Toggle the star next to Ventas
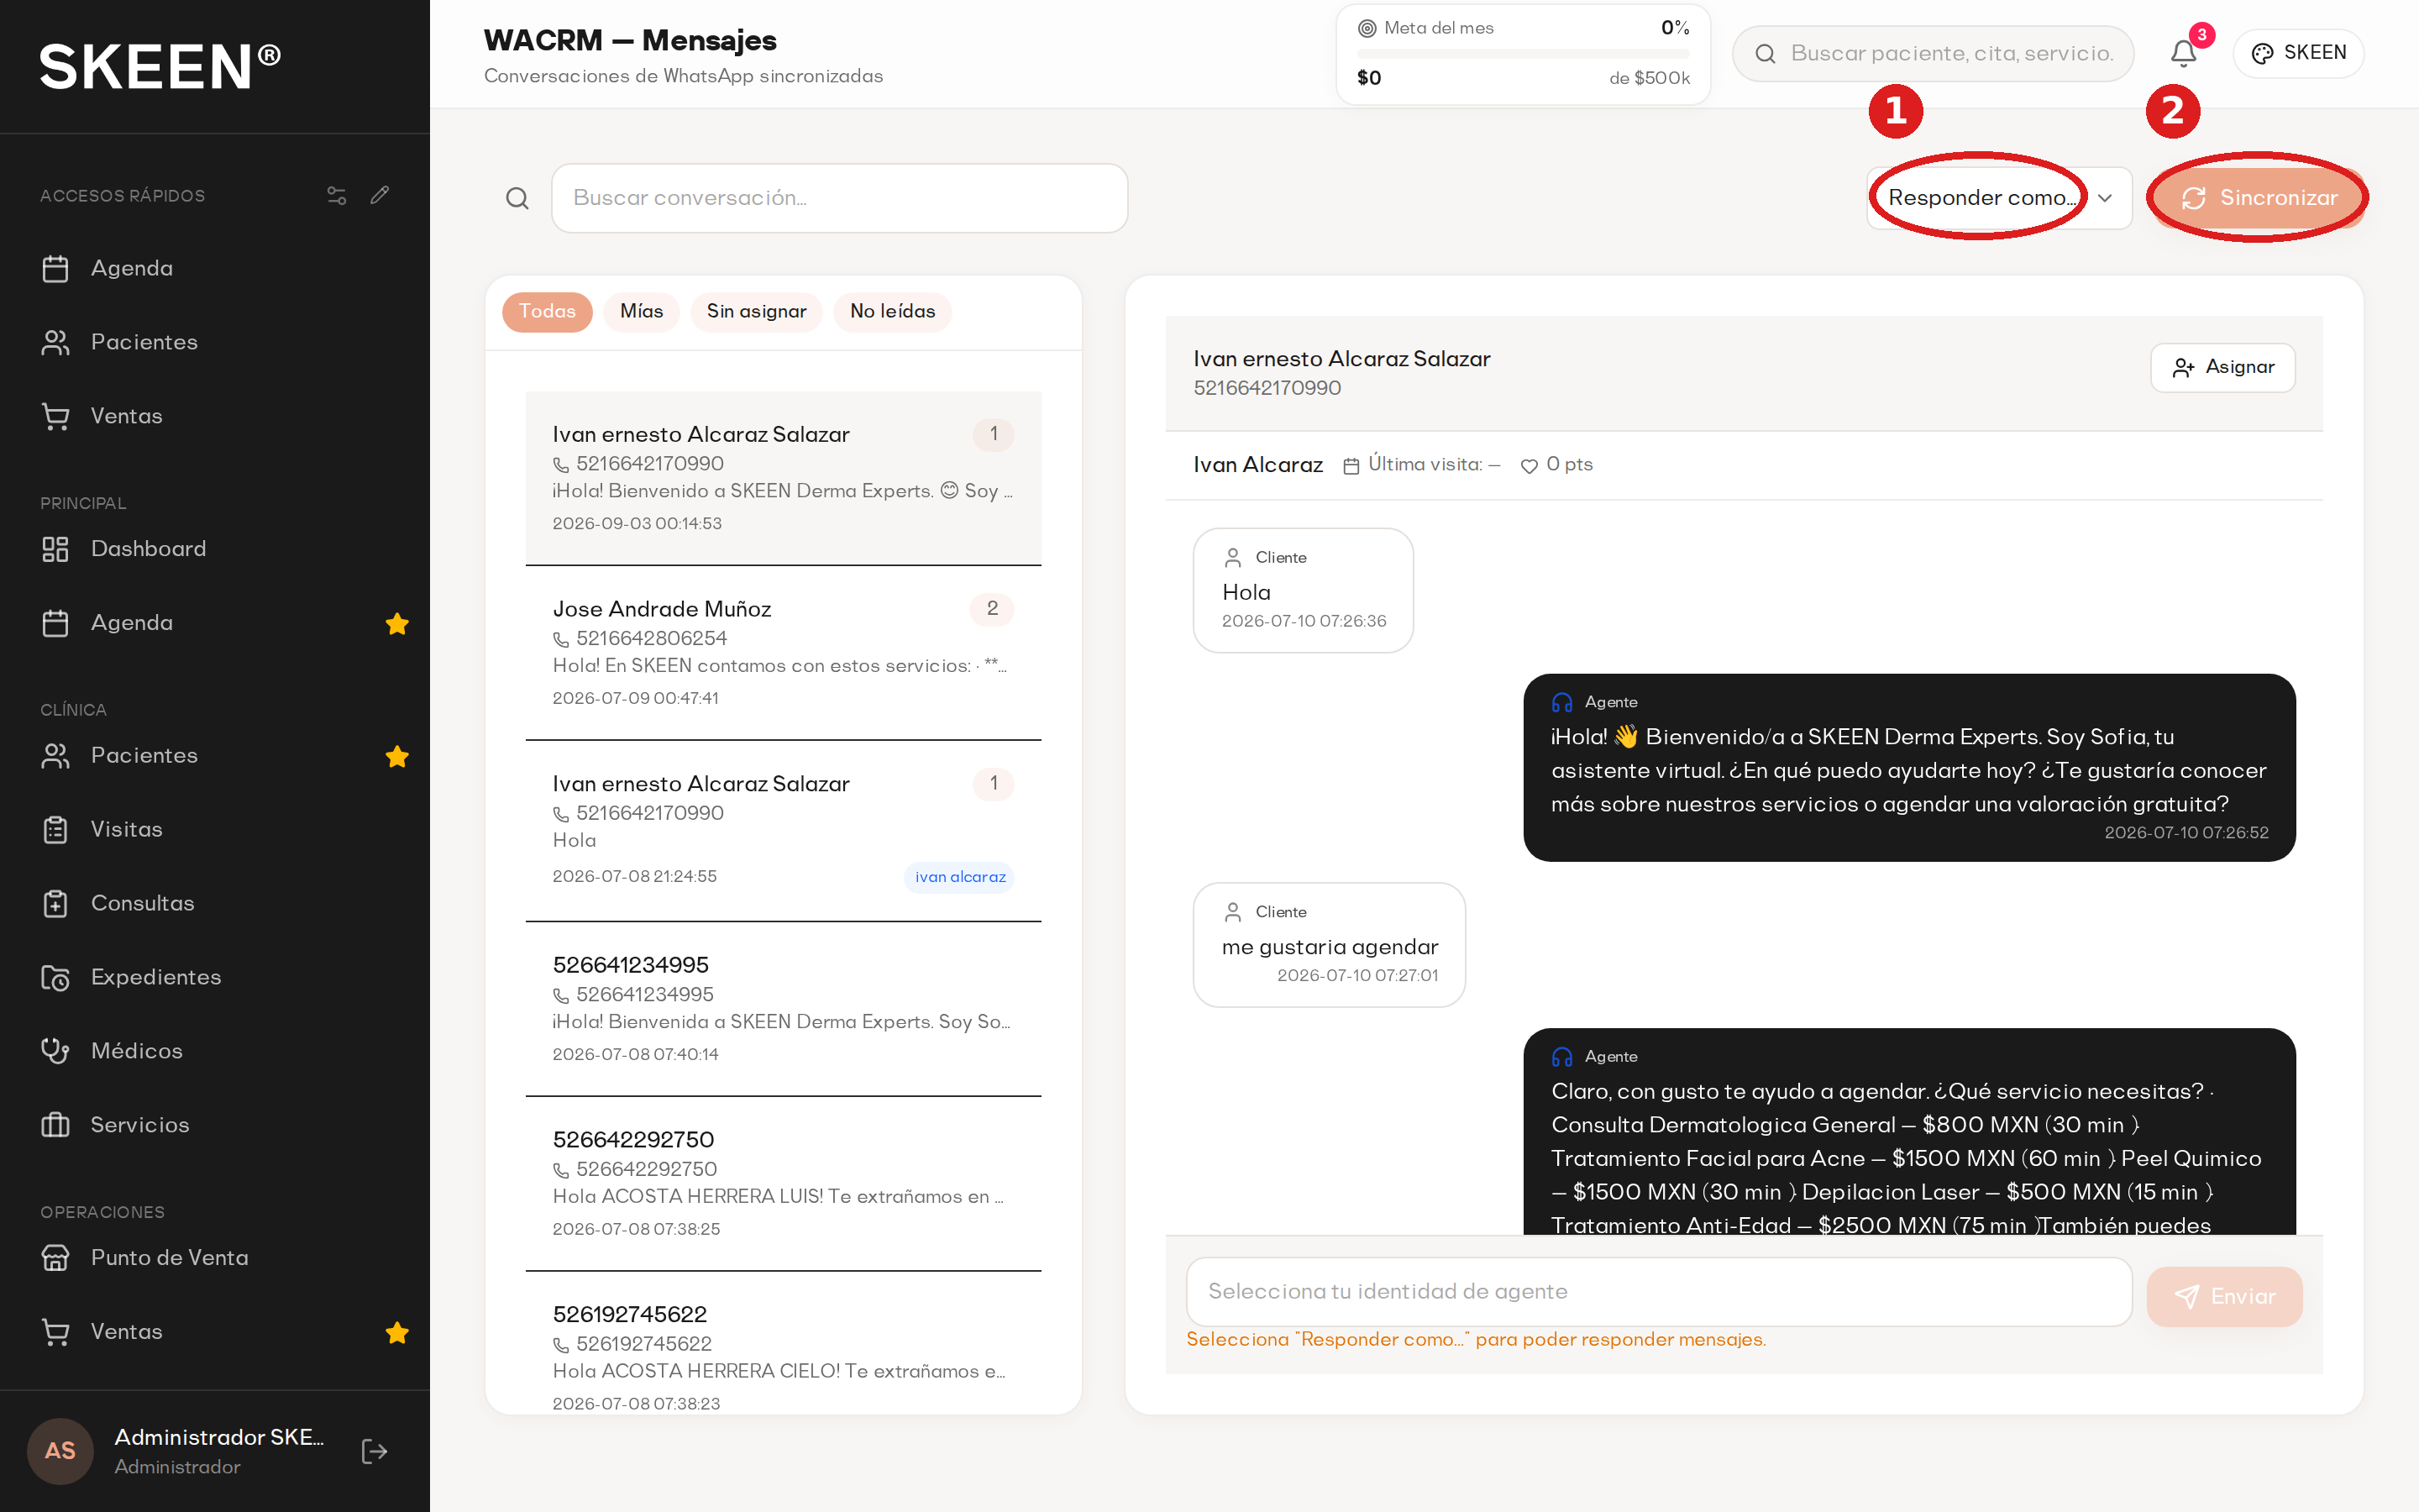The height and width of the screenshot is (1512, 2419). 396,1332
